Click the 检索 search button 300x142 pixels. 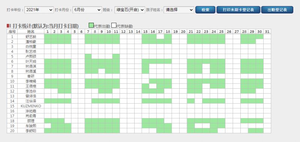(205, 10)
